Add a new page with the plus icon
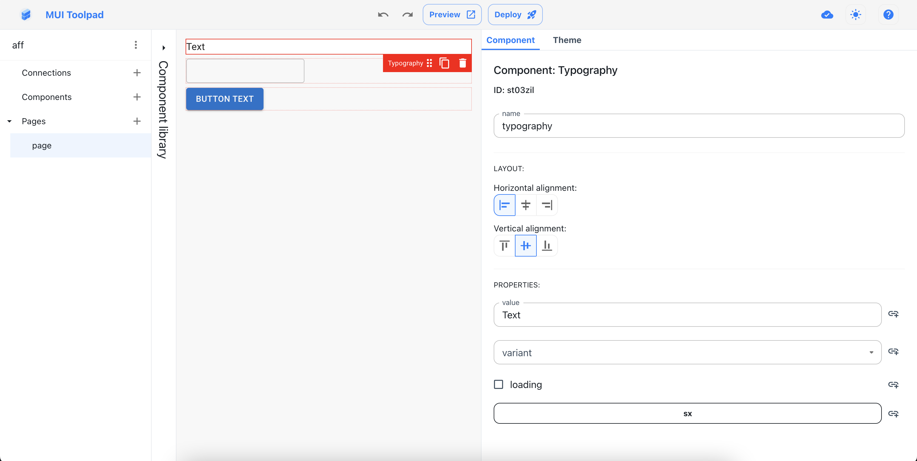Viewport: 917px width, 461px height. (137, 121)
